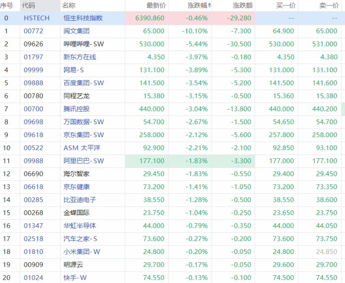Select 阿里巴巴-SW stock name
This screenshot has height=283, width=345.
click(x=84, y=161)
